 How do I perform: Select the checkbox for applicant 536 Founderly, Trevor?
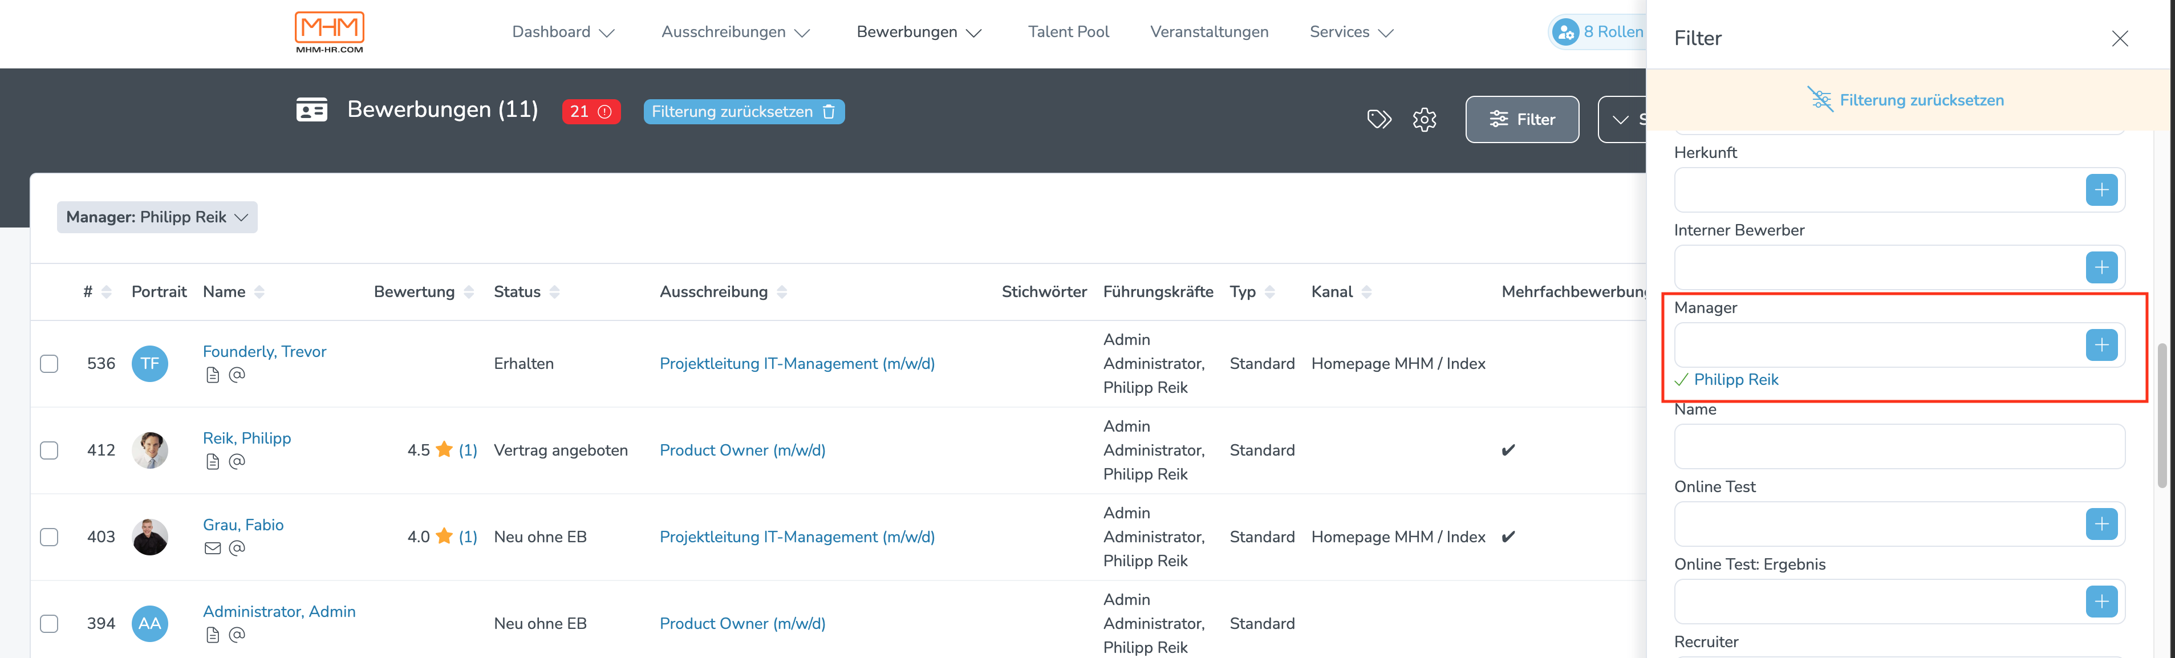click(x=49, y=363)
